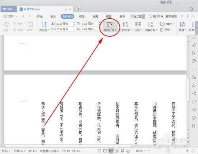The width and height of the screenshot is (198, 154).
Task: Select the Page Layout (页面布局) tab
Action: 67,16
